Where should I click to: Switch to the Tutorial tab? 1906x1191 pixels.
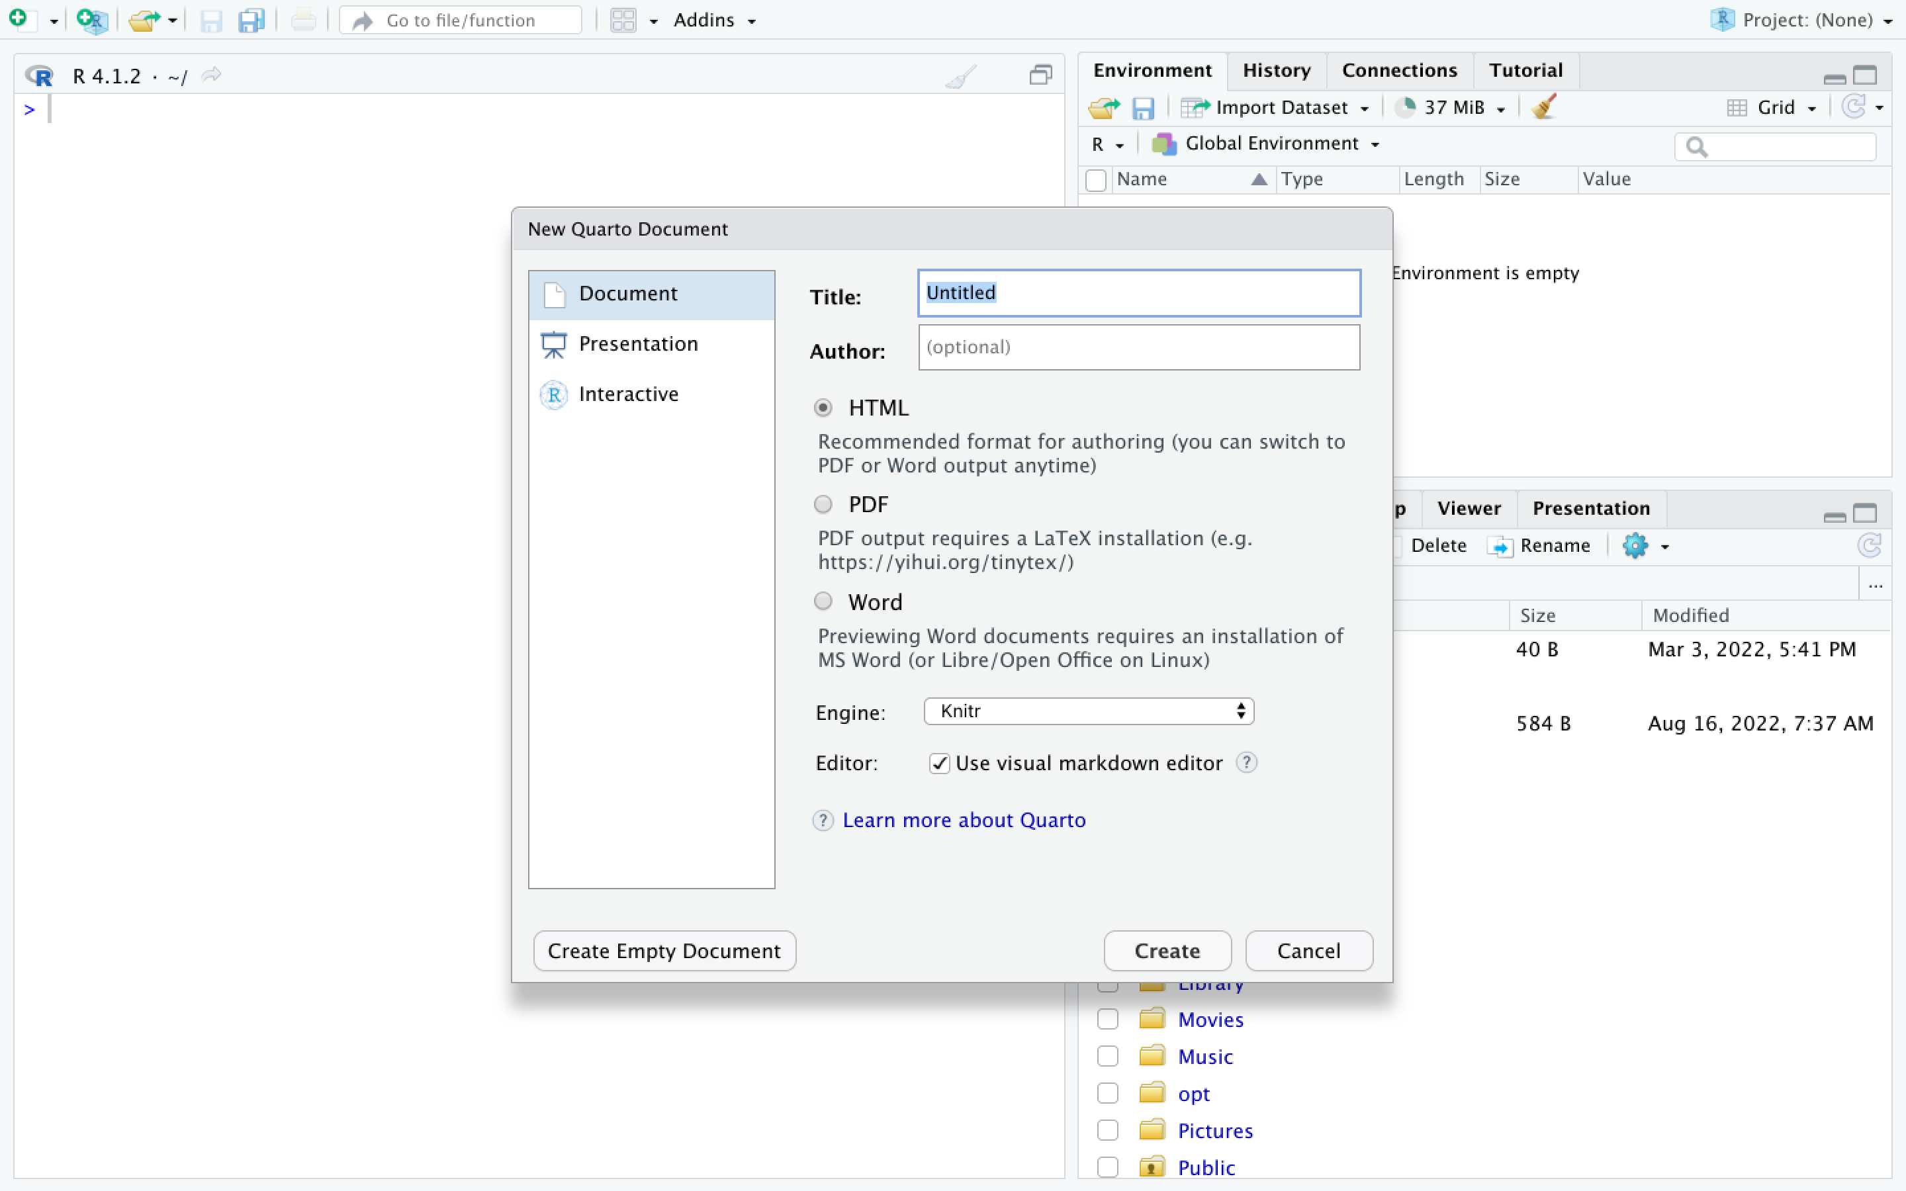pos(1525,70)
